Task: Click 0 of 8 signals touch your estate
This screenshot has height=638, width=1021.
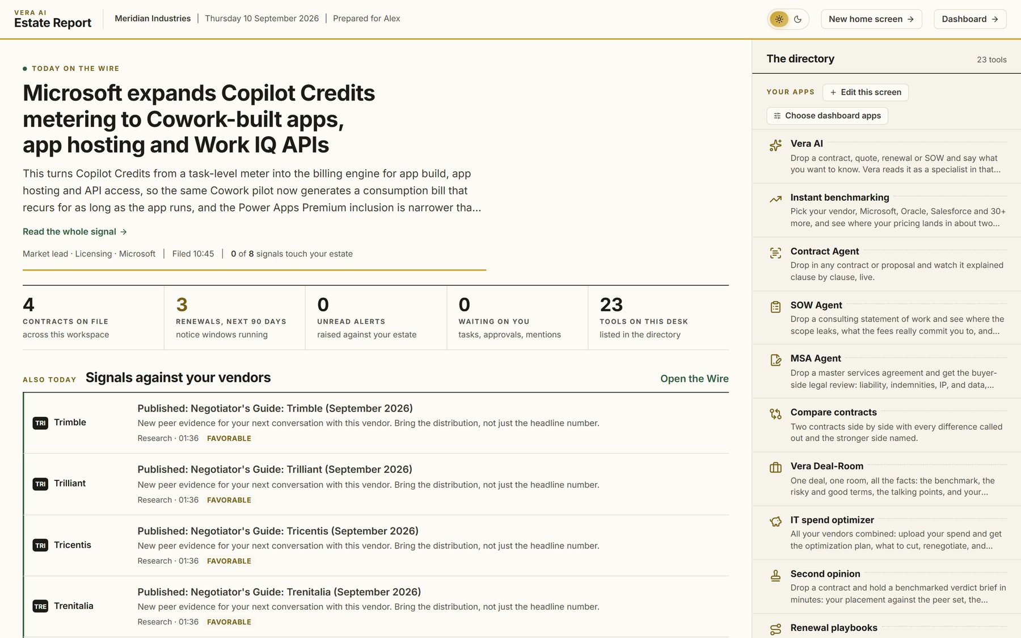Action: (292, 254)
